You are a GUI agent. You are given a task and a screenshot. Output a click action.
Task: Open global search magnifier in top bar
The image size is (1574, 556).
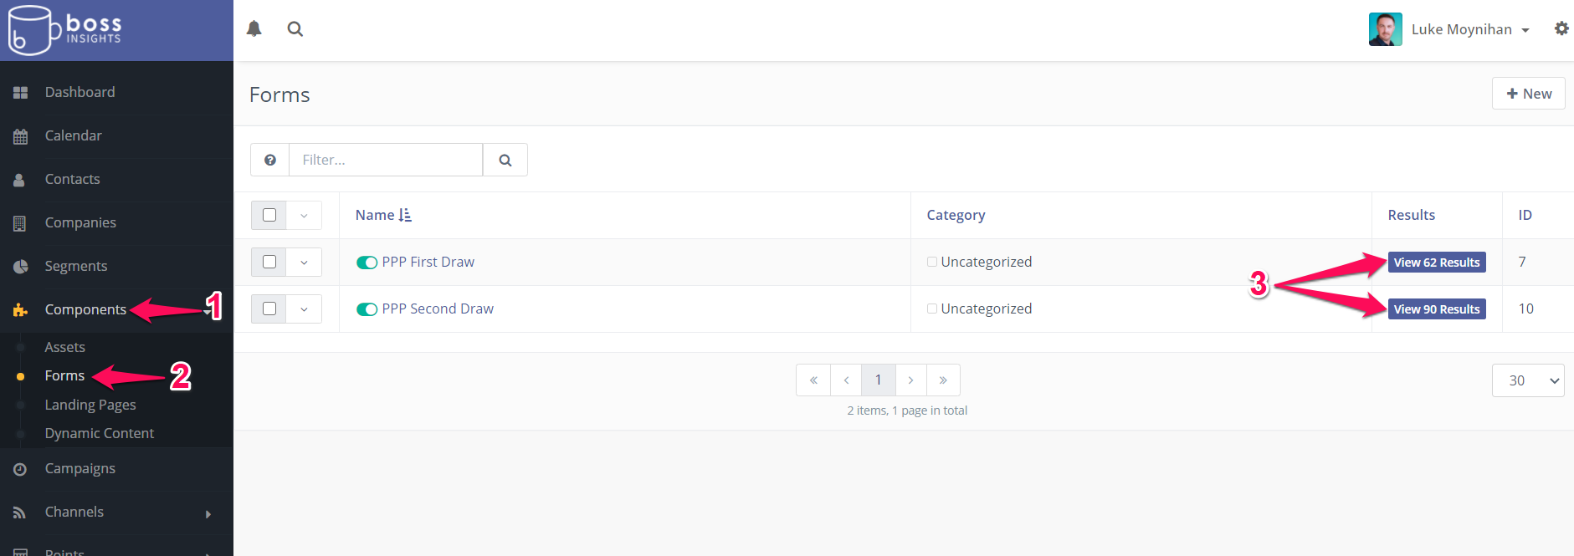pyautogui.click(x=295, y=28)
